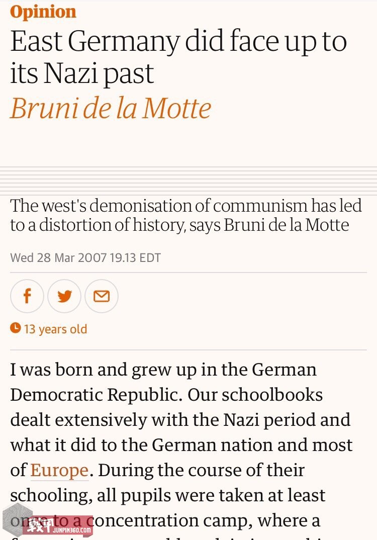Viewport: 377px width, 540px height.
Task: Click the headline about East Germany
Action: point(178,56)
